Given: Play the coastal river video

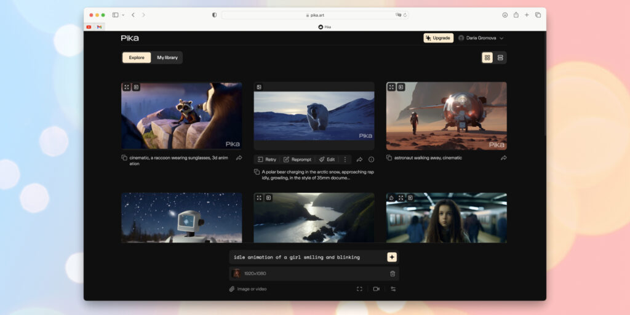Looking at the screenshot, I should pyautogui.click(x=268, y=197).
